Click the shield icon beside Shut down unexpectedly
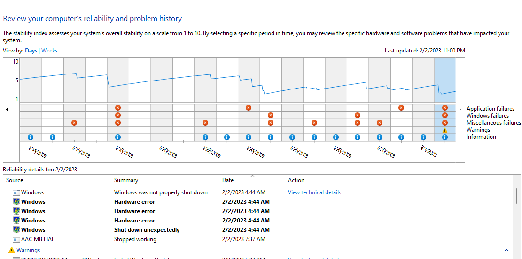The width and height of the screenshot is (522, 259). point(16,230)
